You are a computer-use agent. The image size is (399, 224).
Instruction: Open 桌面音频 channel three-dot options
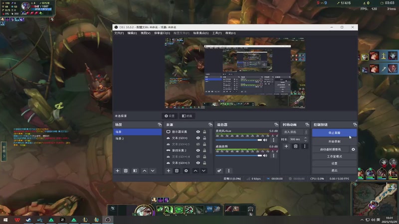(273, 155)
